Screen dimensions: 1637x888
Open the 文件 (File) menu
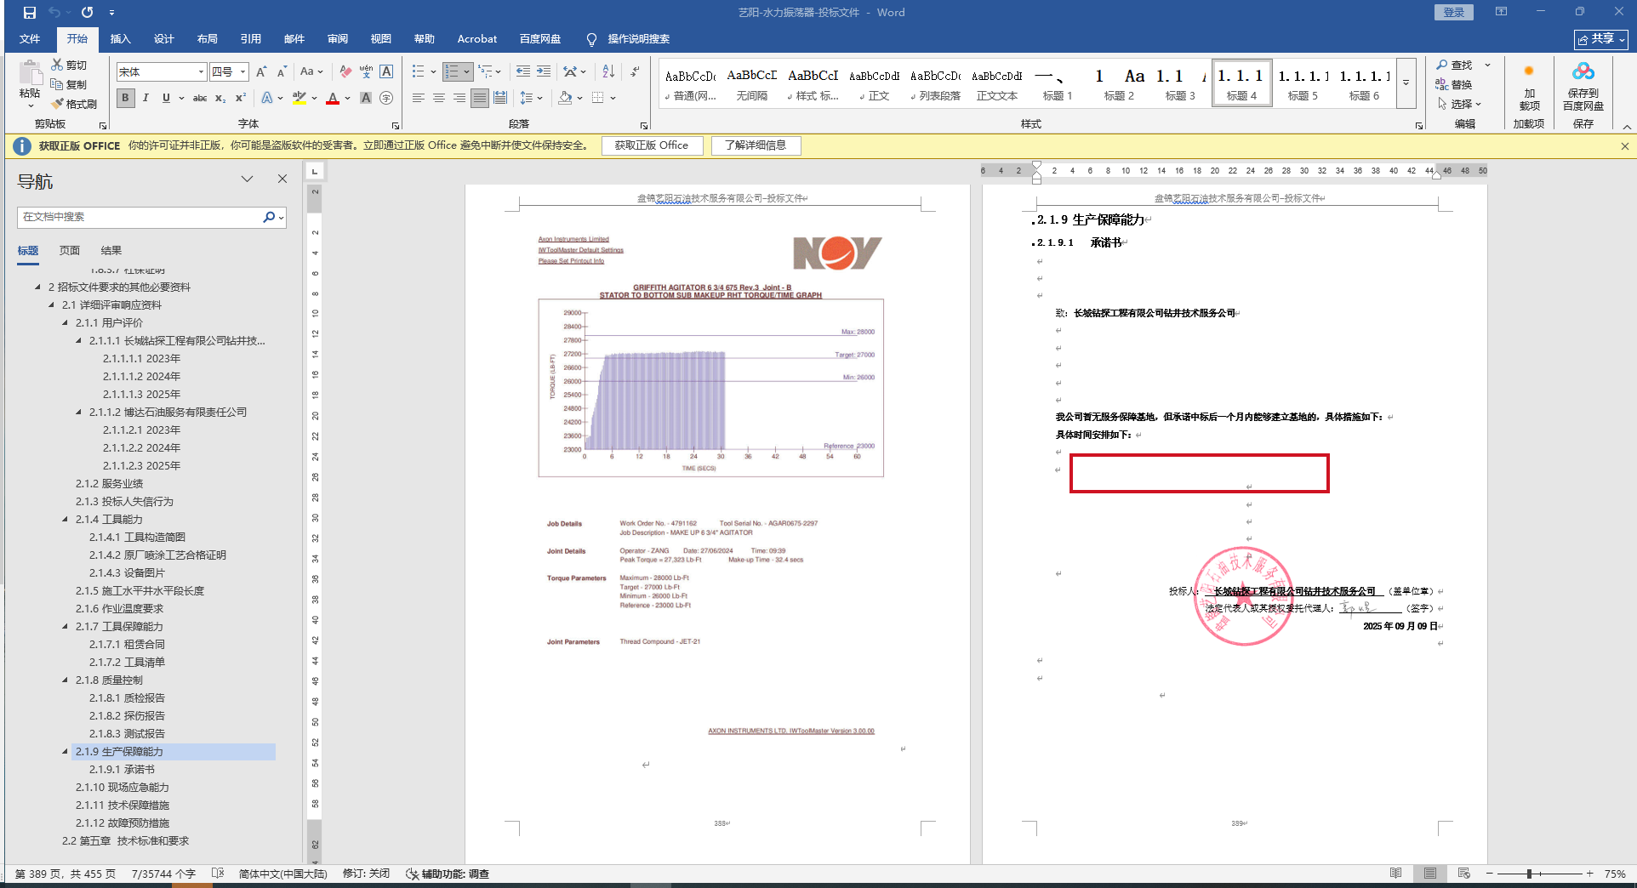[x=30, y=39]
